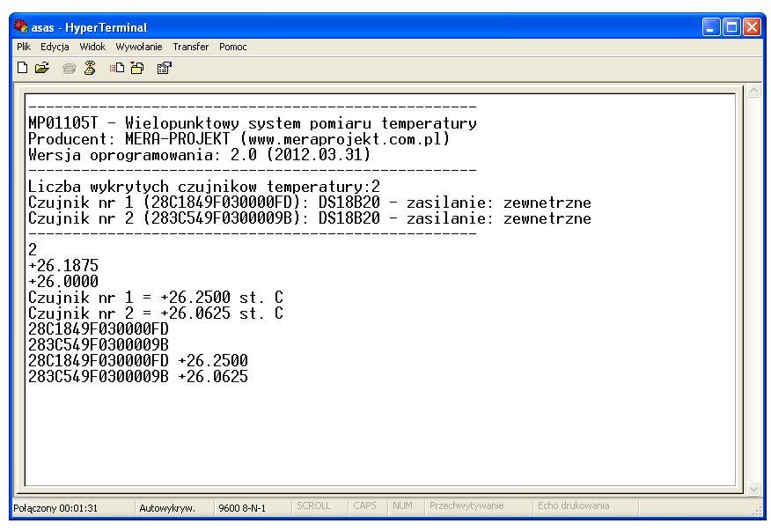The width and height of the screenshot is (771, 531).
Task: Click the Properties toolbar icon
Action: (165, 68)
